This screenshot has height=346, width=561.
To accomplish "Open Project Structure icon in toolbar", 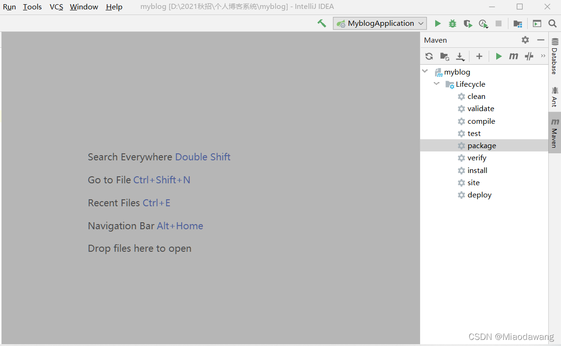I will pos(518,23).
